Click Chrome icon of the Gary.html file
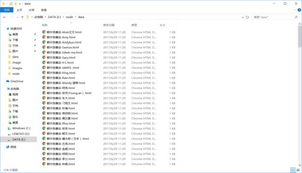This screenshot has width=302, height=173. (44, 58)
